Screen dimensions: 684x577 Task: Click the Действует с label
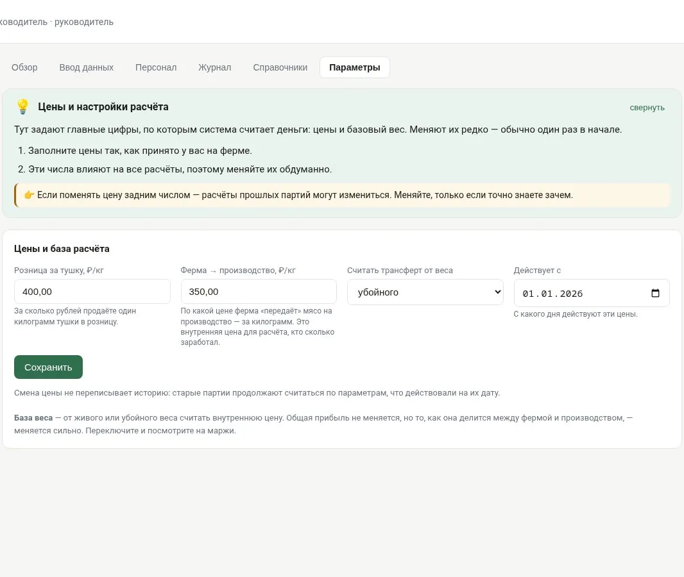pyautogui.click(x=537, y=270)
